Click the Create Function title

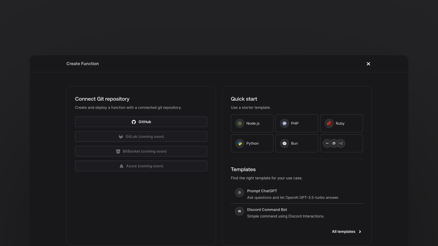pos(82,64)
